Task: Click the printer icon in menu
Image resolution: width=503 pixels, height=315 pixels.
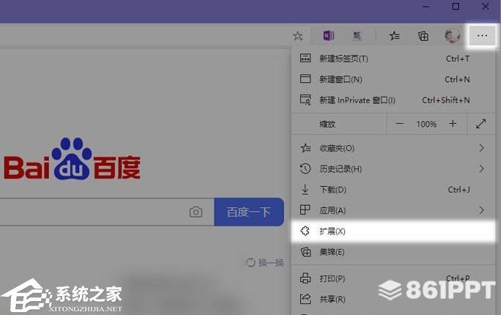Action: [x=305, y=278]
